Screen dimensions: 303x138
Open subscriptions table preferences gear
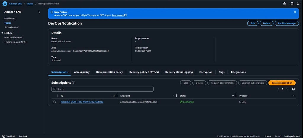pos(293,89)
